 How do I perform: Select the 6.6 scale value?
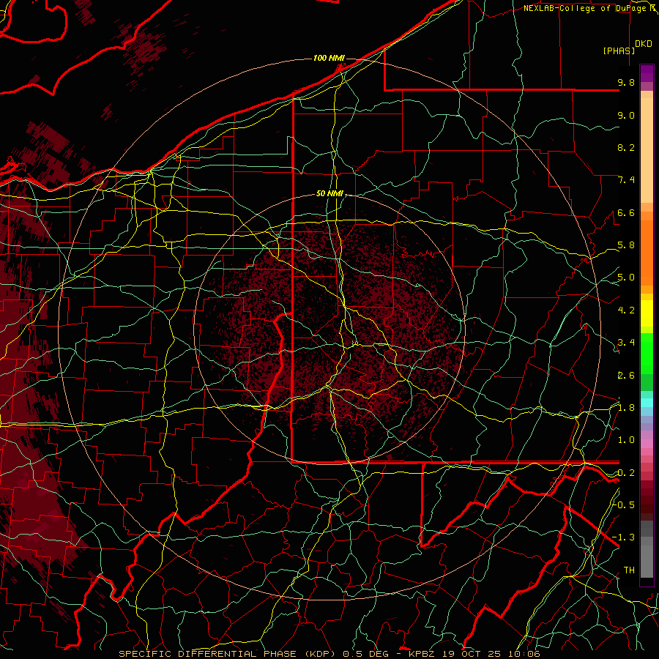click(x=626, y=212)
